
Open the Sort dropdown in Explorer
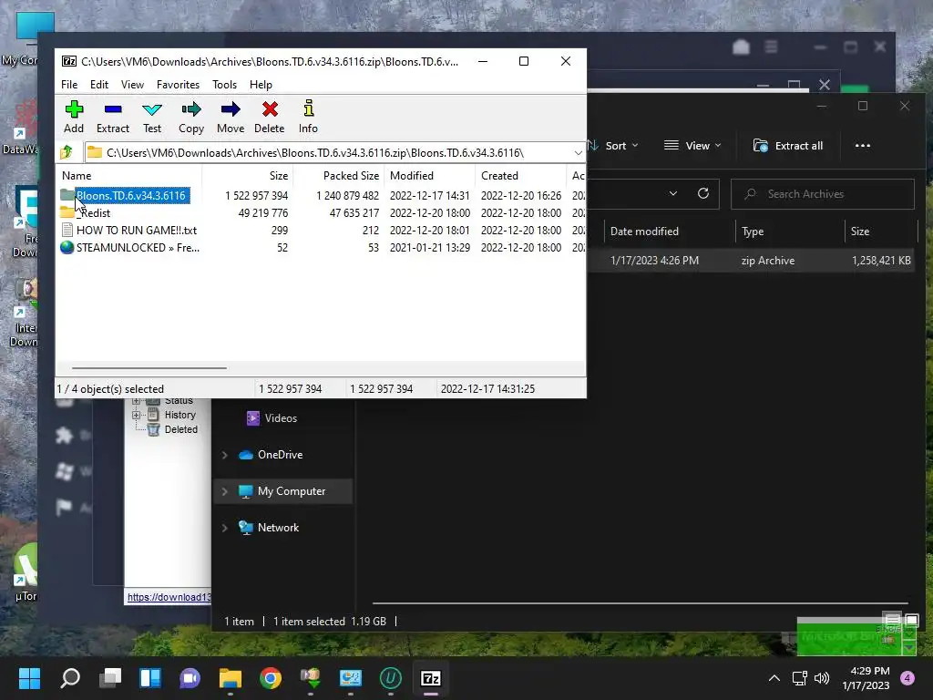tap(613, 146)
